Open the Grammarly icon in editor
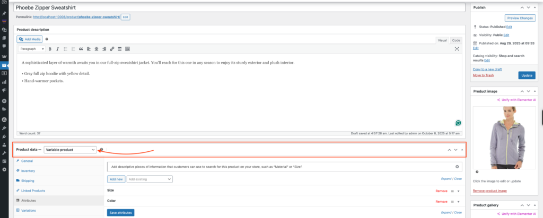This screenshot has width=543, height=218. (x=458, y=123)
